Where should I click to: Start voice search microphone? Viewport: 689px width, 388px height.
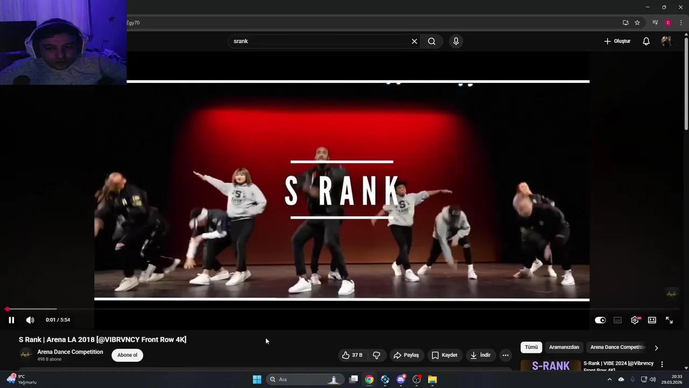point(456,41)
